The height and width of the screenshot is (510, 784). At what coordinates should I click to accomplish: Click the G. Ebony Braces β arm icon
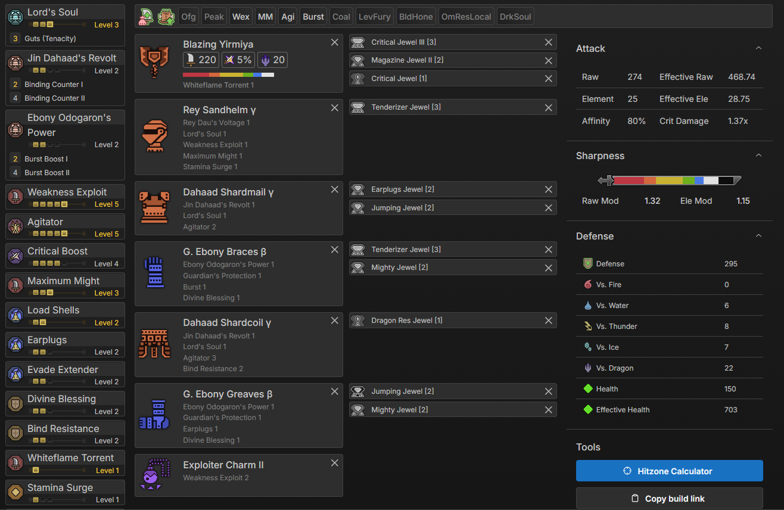pyautogui.click(x=154, y=272)
